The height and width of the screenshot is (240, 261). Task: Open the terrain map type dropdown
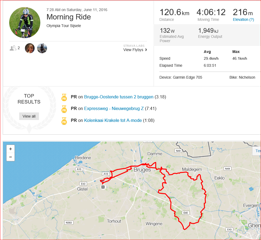point(257,151)
